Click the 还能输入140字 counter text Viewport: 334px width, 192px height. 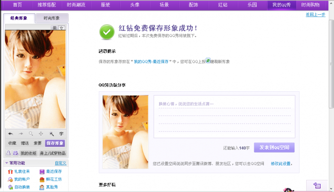click(x=236, y=148)
